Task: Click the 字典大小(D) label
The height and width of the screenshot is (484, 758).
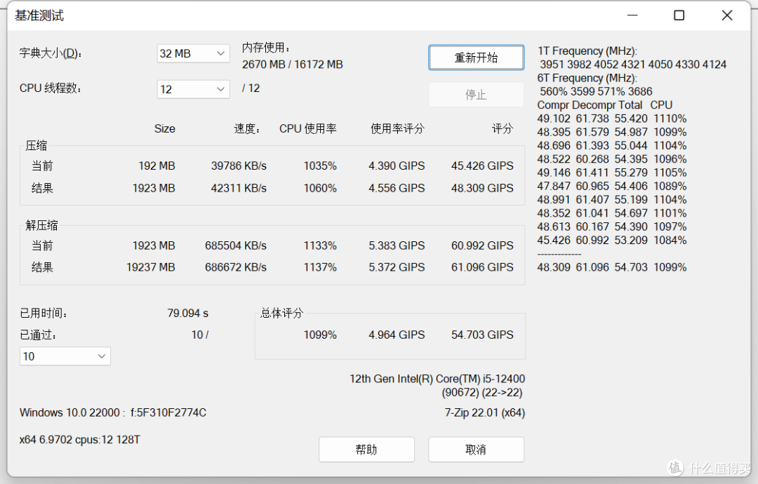Action: (x=51, y=53)
